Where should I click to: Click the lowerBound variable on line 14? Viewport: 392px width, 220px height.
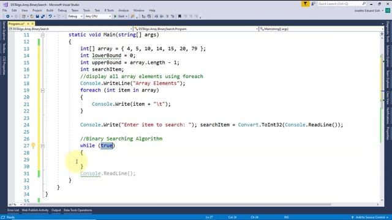[107, 56]
